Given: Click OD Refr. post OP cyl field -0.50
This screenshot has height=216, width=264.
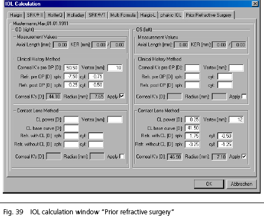Looking at the screenshot, I should (x=96, y=85).
